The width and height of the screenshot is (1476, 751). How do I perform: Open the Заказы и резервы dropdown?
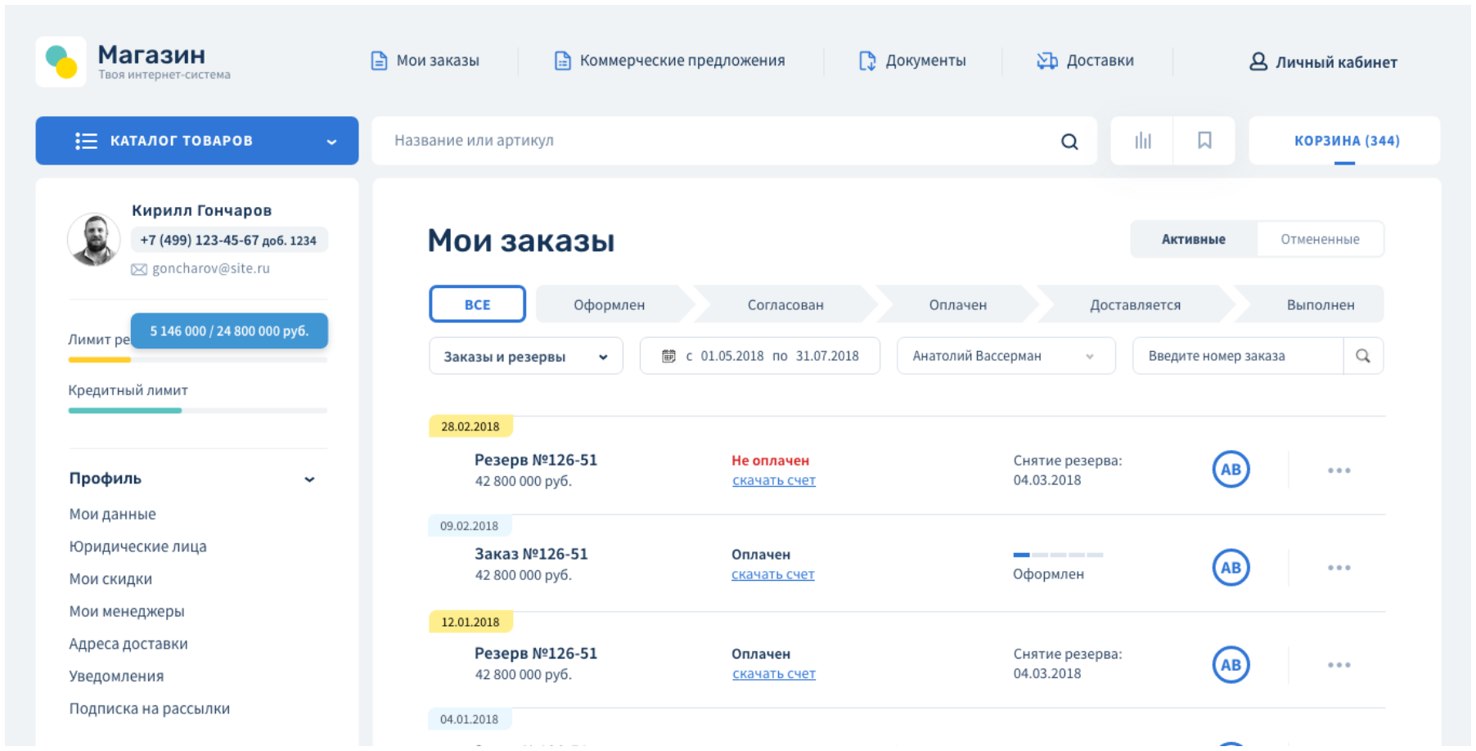[525, 357]
